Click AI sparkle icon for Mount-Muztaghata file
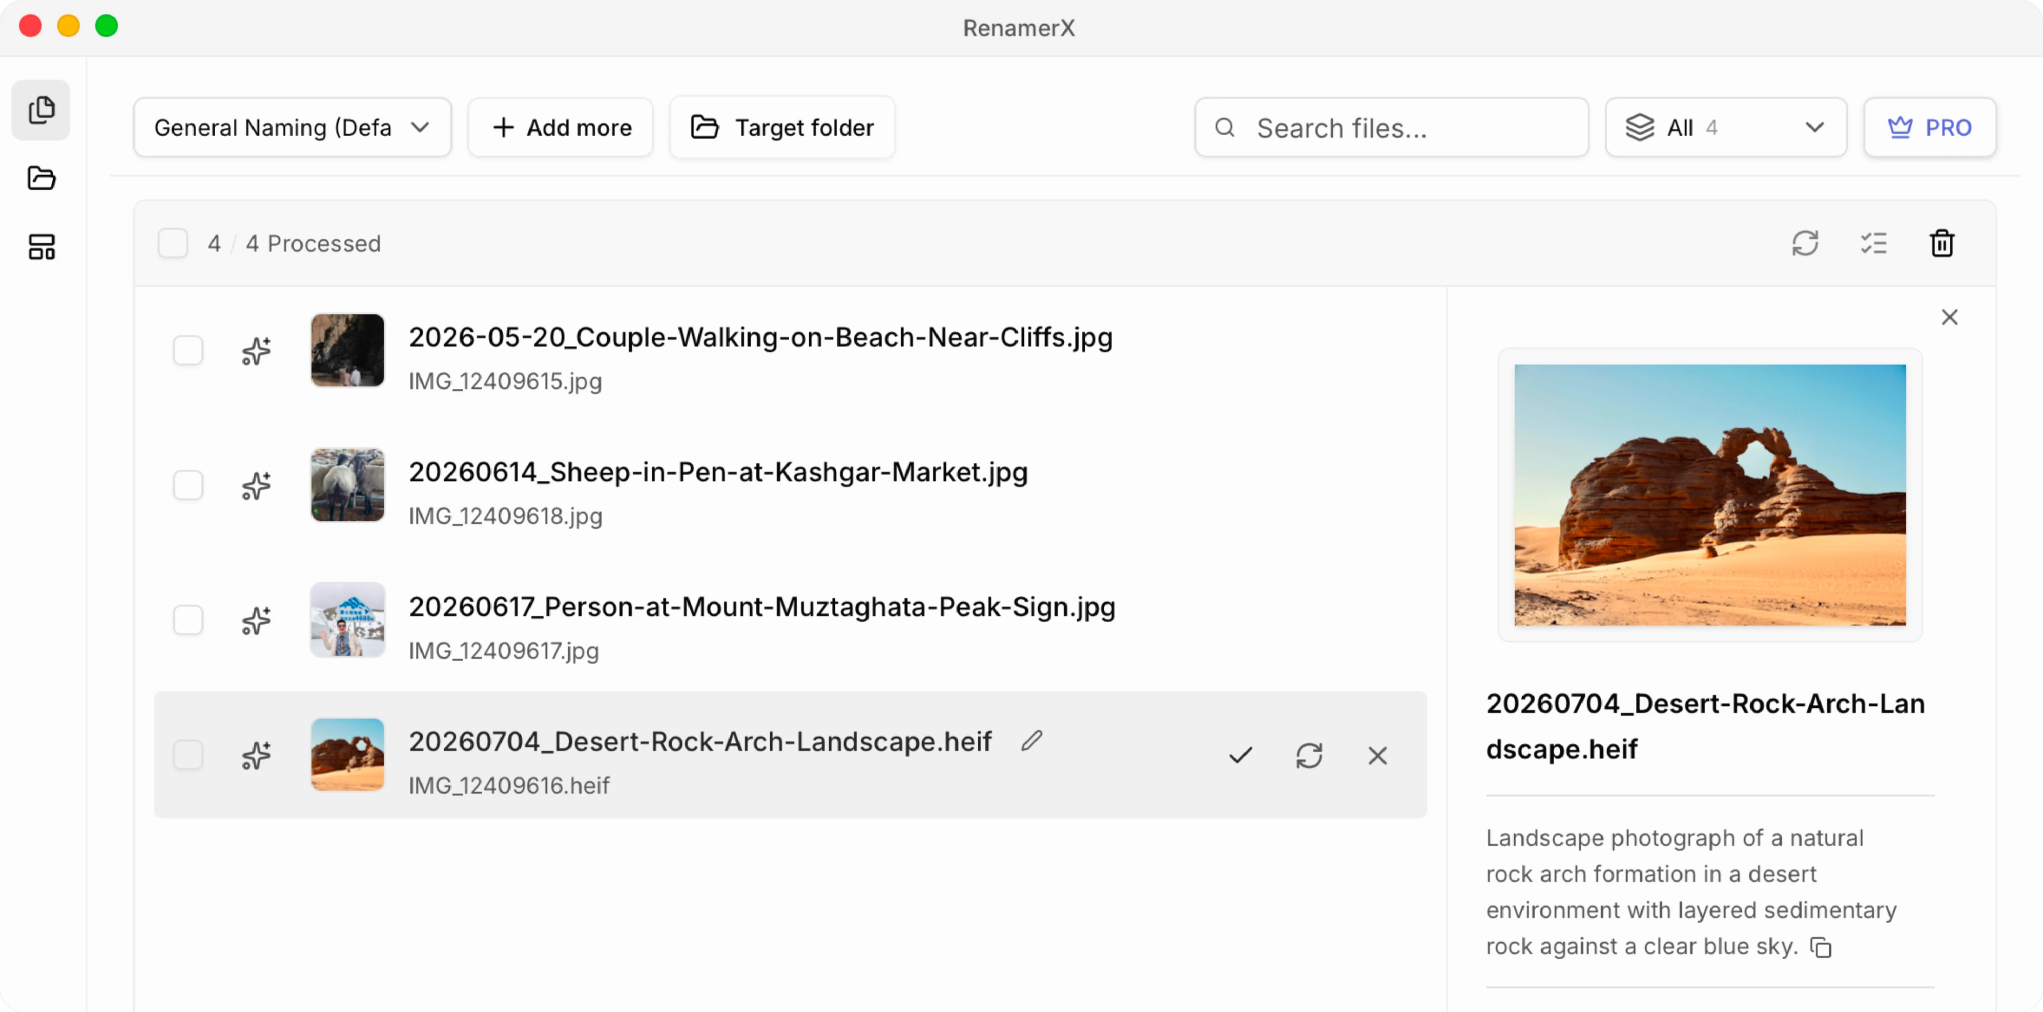2043x1012 pixels. point(256,620)
